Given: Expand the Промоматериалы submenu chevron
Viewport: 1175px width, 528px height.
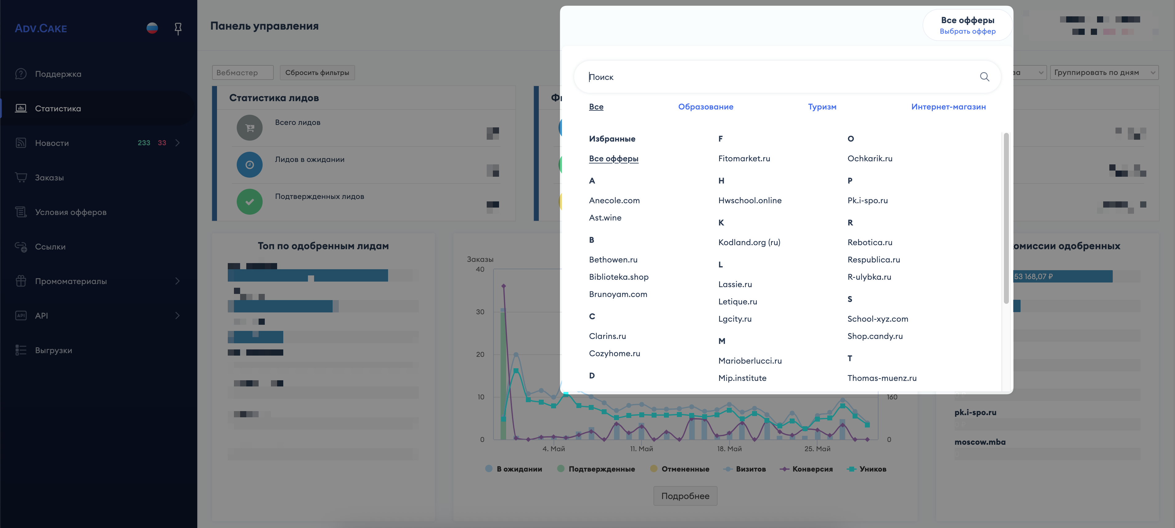Looking at the screenshot, I should pos(178,281).
